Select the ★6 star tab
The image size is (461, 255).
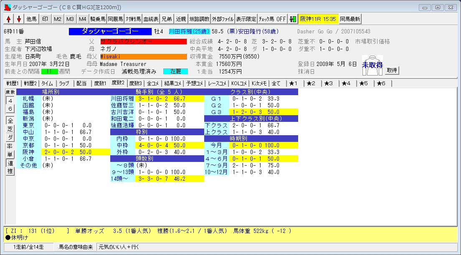click(381, 83)
